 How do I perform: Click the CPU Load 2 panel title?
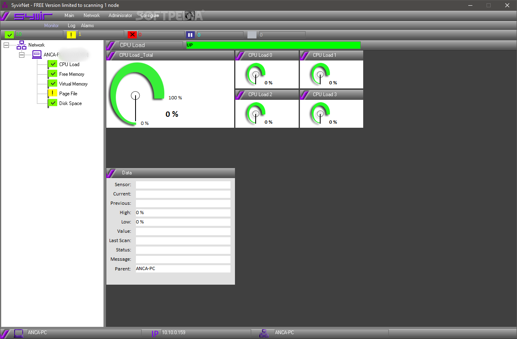(x=260, y=94)
